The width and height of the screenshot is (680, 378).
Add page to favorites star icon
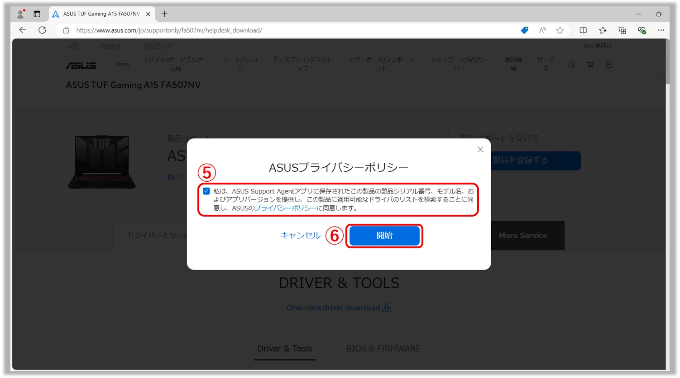point(560,30)
